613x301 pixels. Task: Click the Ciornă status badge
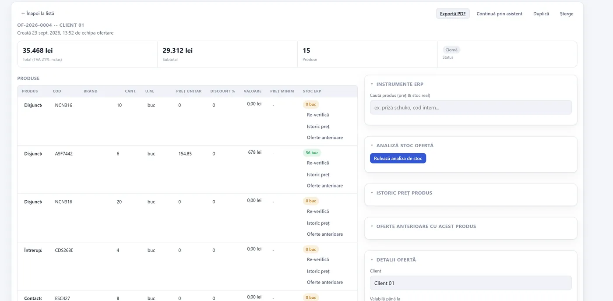coord(451,50)
